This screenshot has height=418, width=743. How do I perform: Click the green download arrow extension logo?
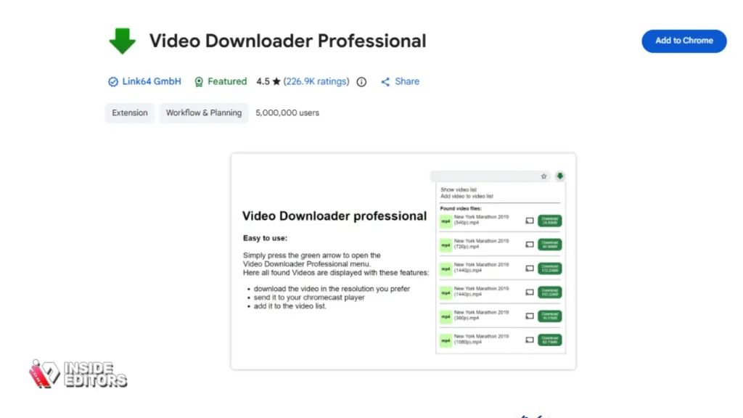point(122,41)
